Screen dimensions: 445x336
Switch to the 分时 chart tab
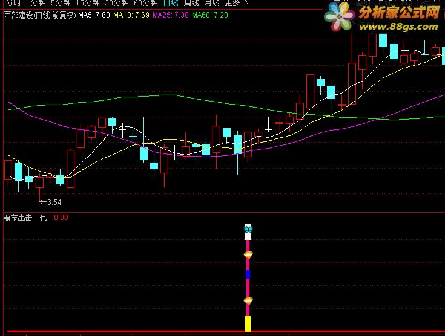[13, 3]
